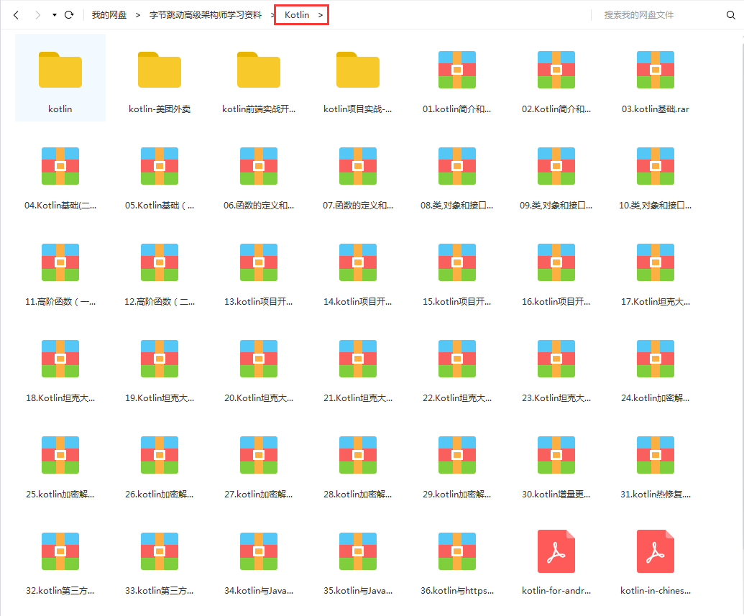
Task: Navigate to 我的网盘 breadcrumb
Action: pos(109,15)
